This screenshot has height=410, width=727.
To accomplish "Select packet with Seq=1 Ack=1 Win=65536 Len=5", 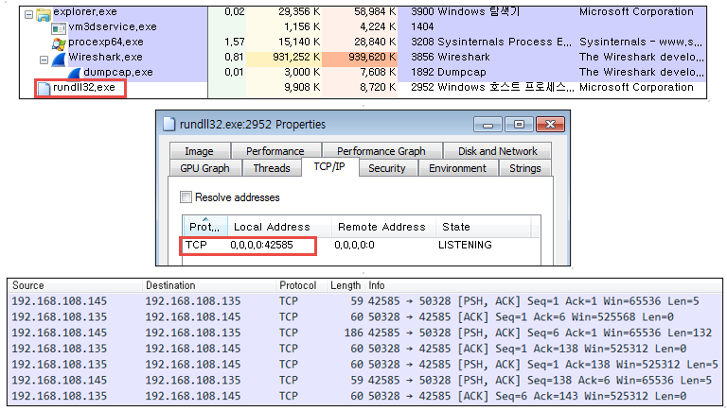I will 365,301.
